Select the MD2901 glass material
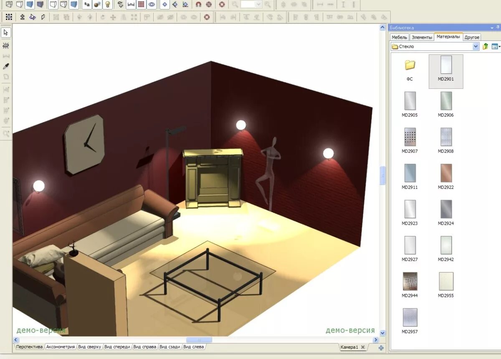The height and width of the screenshot is (359, 501). (446, 71)
